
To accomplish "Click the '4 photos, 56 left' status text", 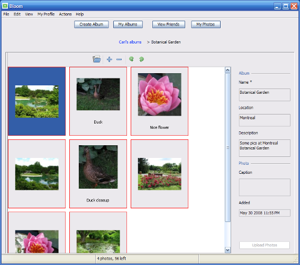I will click(111, 259).
